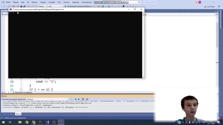Image resolution: width=223 pixels, height=125 pixels.
Task: Click the search magnifier icon in title bar
Action: tap(139, 2)
